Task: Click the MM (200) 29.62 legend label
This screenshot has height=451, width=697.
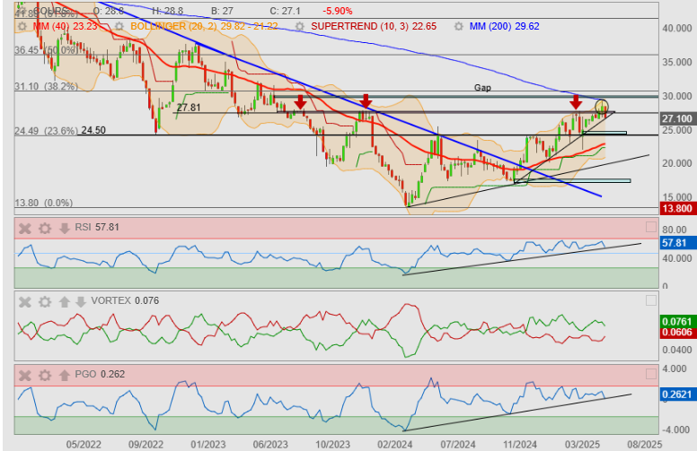Action: pyautogui.click(x=505, y=26)
